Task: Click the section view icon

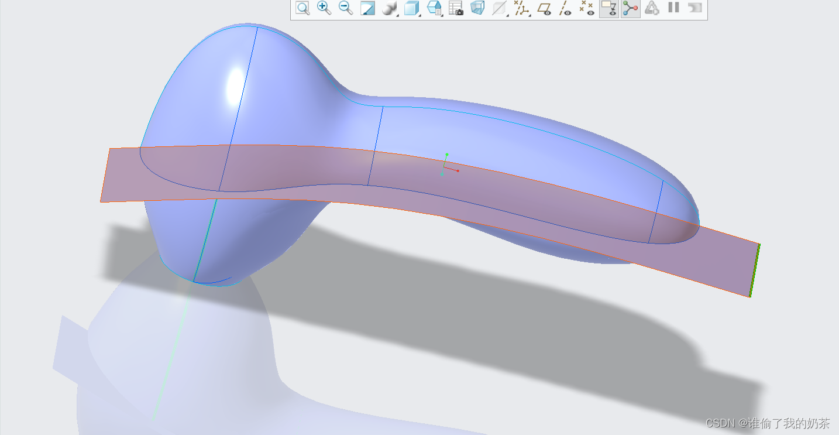Action: point(499,8)
